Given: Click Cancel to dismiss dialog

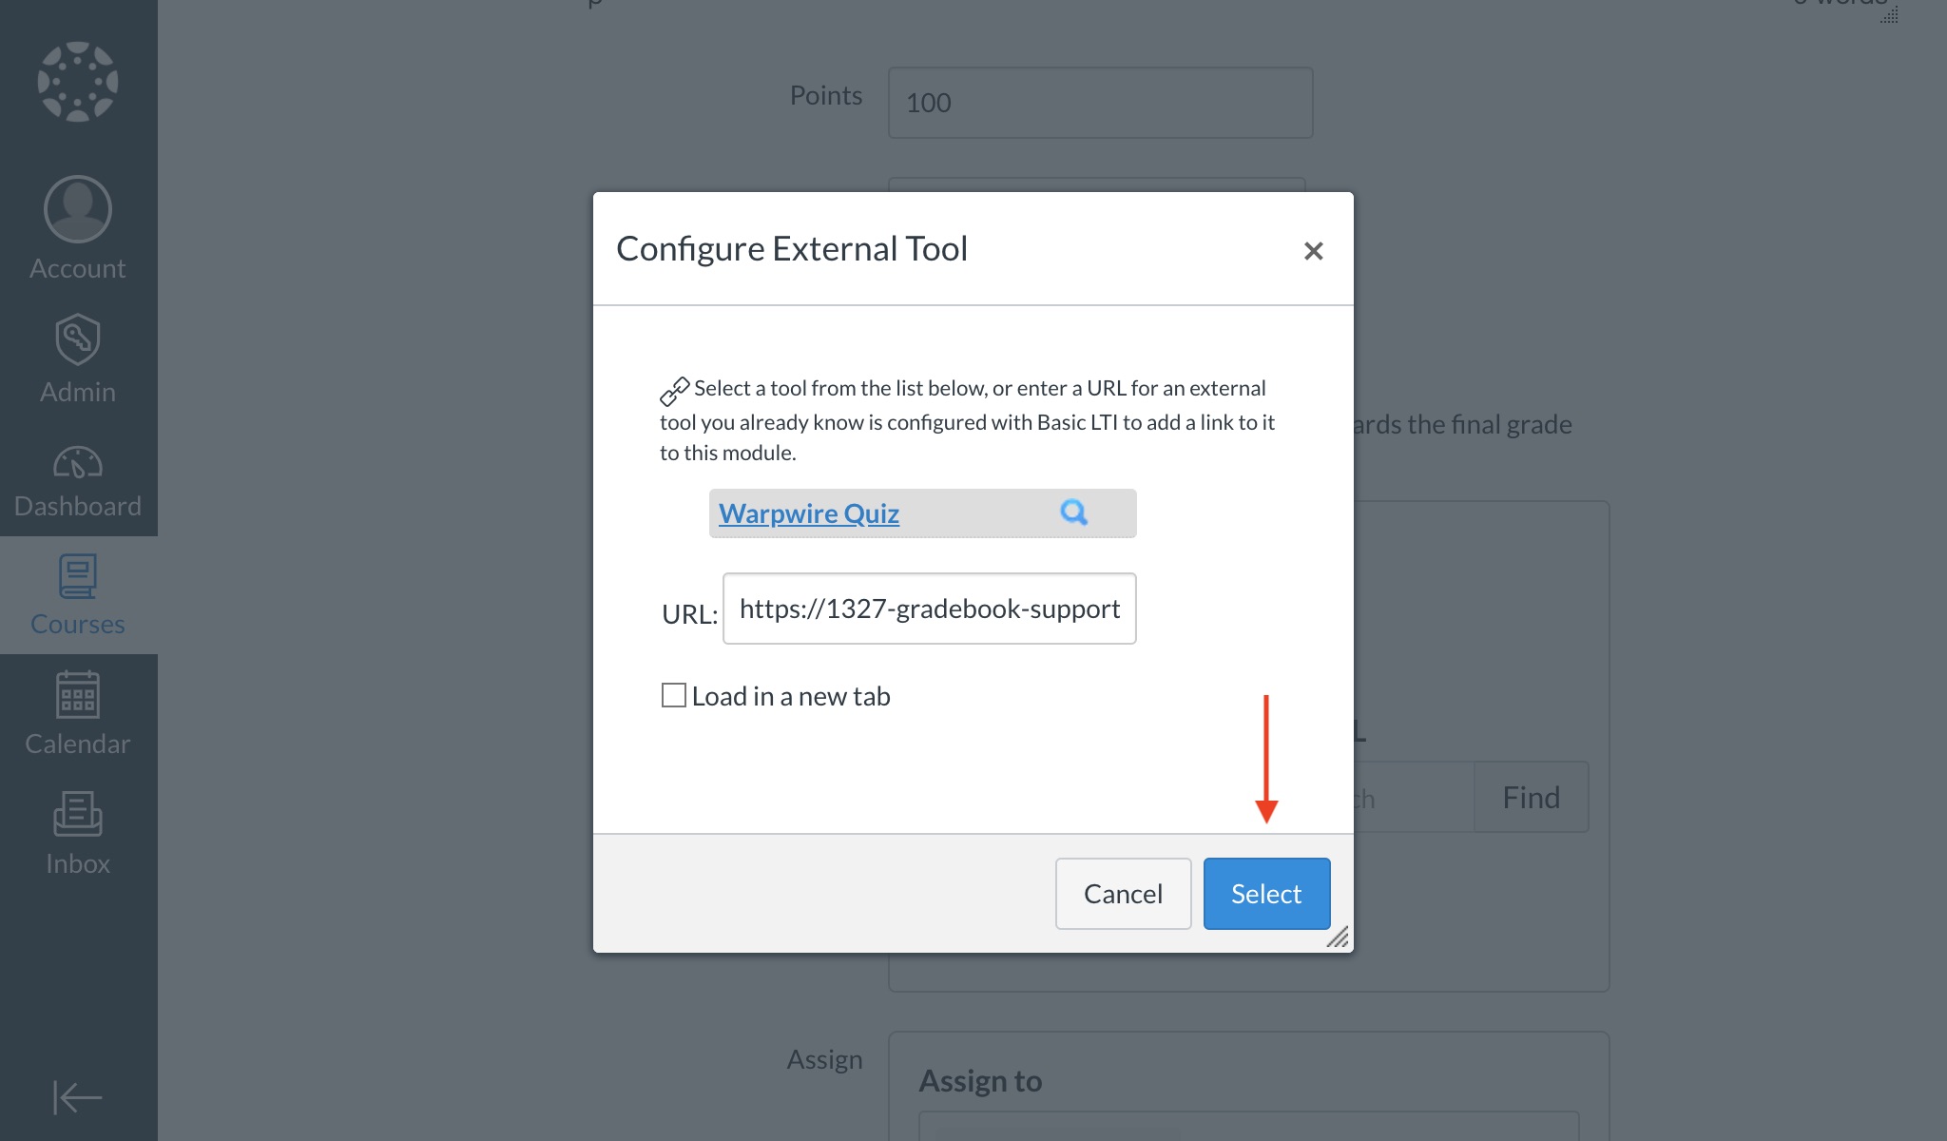Looking at the screenshot, I should tap(1123, 893).
